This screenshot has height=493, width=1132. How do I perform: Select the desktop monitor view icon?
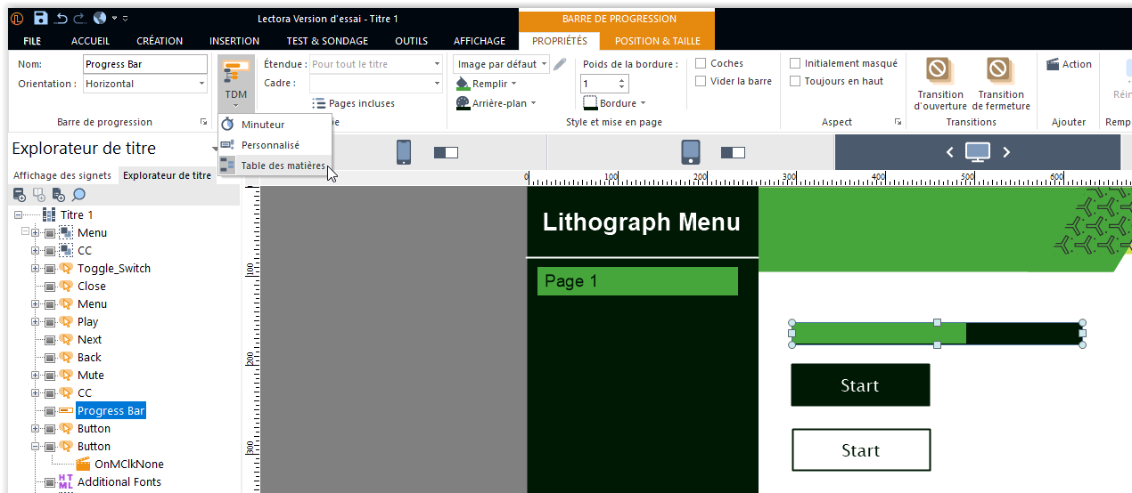coord(977,152)
